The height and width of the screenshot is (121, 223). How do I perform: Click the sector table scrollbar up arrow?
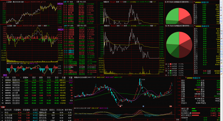click(73, 109)
